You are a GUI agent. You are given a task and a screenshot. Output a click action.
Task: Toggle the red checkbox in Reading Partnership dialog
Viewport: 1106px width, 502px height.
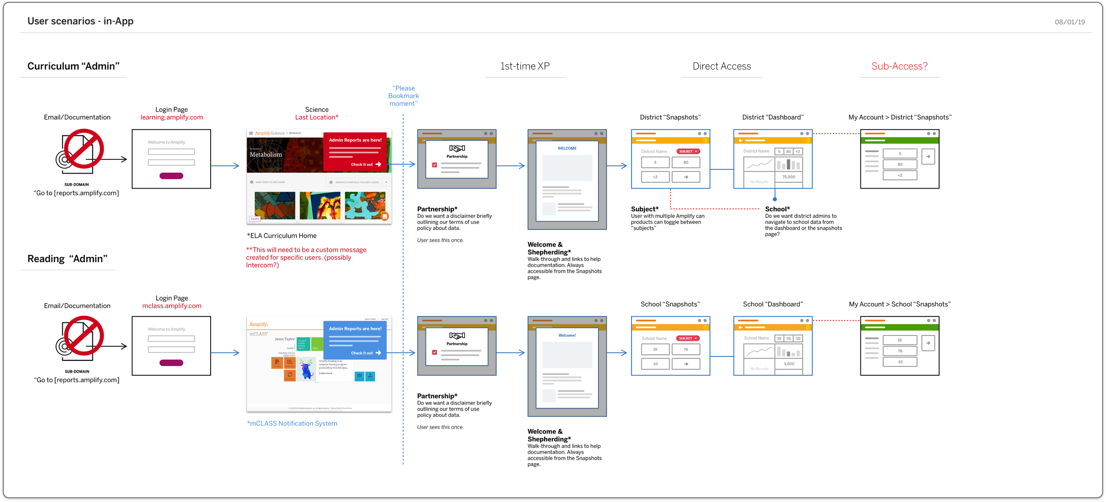(x=434, y=352)
